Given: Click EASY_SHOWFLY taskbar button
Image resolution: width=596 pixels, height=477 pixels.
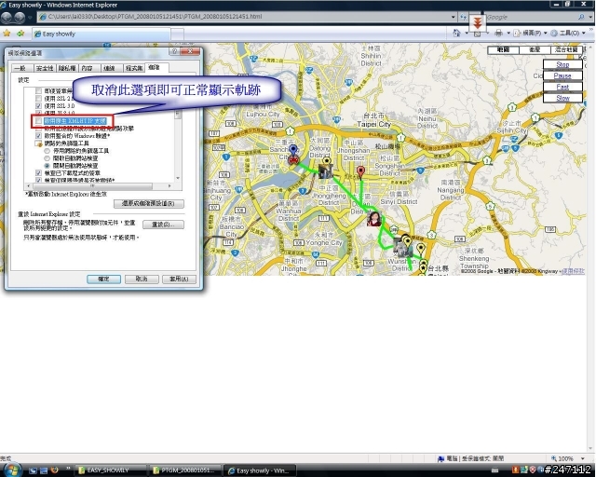Looking at the screenshot, I should (109, 470).
